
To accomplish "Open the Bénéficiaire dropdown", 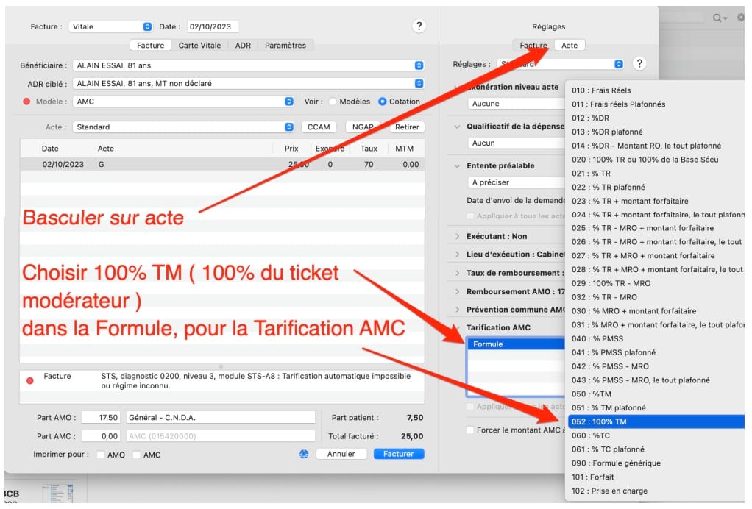I will 419,64.
